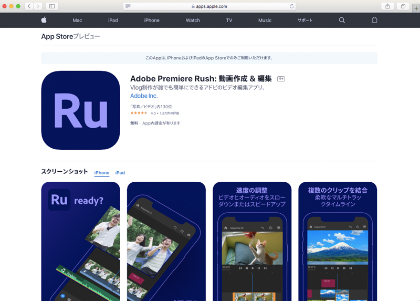Go back with Safari's back arrow
Image resolution: width=420 pixels, height=301 pixels.
(x=29, y=6)
